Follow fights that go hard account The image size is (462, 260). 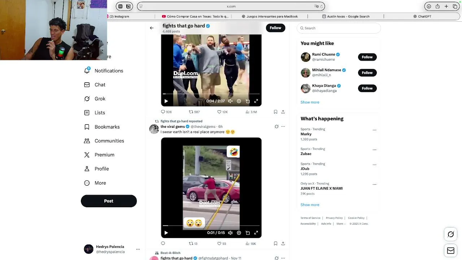point(275,28)
